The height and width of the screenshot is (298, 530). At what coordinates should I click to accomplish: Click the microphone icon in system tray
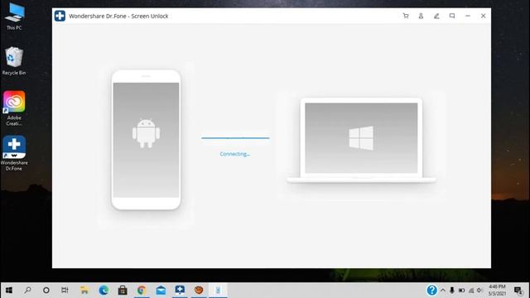click(x=452, y=291)
